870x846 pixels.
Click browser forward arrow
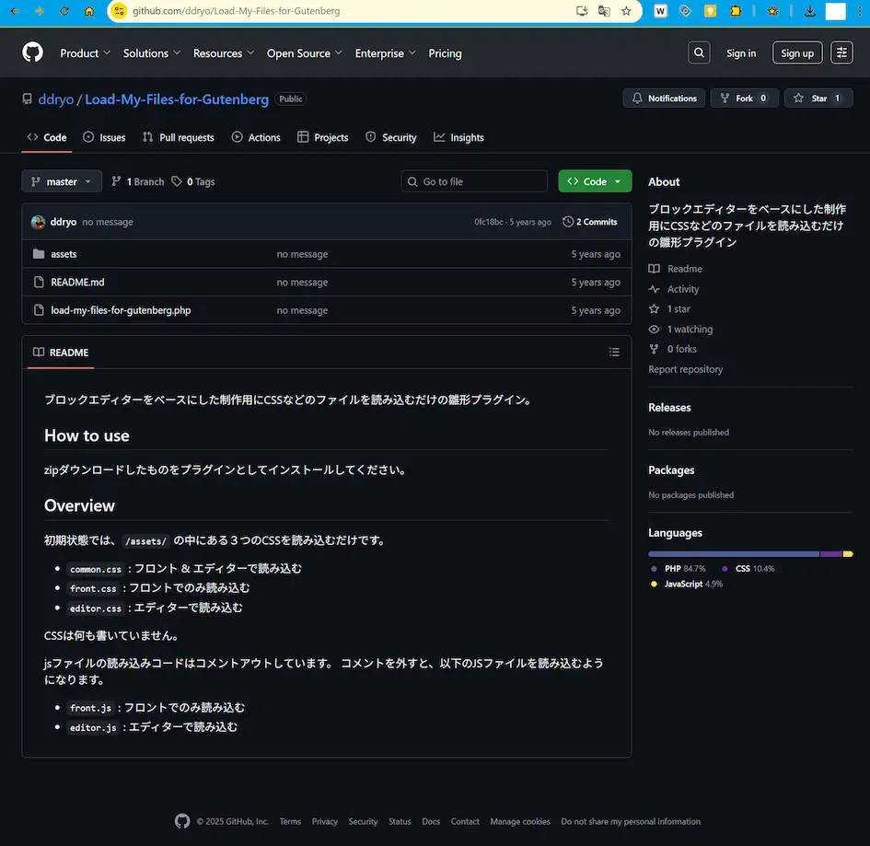pos(40,11)
